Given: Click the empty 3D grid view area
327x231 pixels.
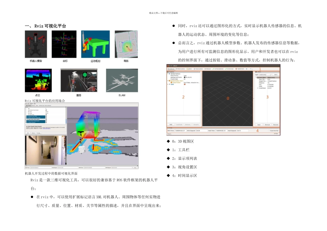Looking at the screenshot, I should click(228, 98).
